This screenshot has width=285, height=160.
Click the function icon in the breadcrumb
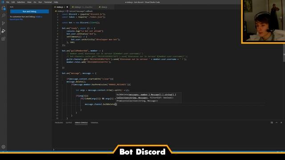pos(67,11)
